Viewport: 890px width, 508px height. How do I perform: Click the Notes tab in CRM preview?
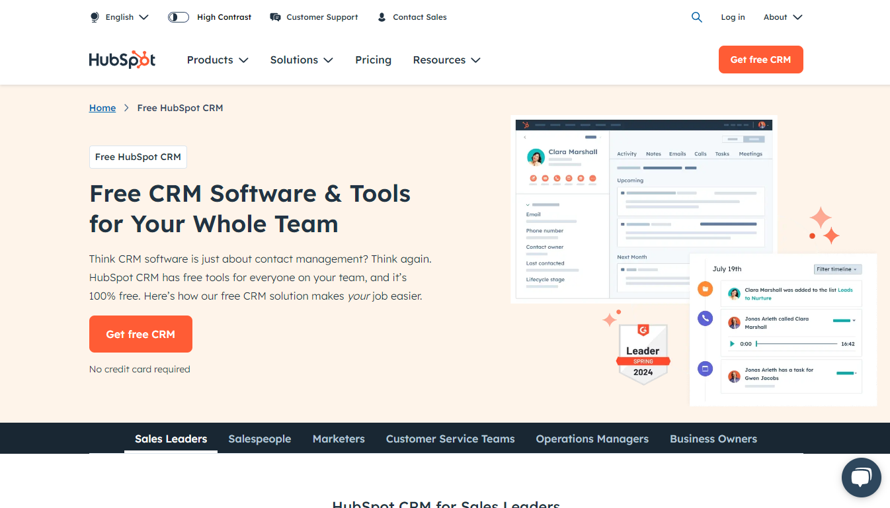coord(653,154)
